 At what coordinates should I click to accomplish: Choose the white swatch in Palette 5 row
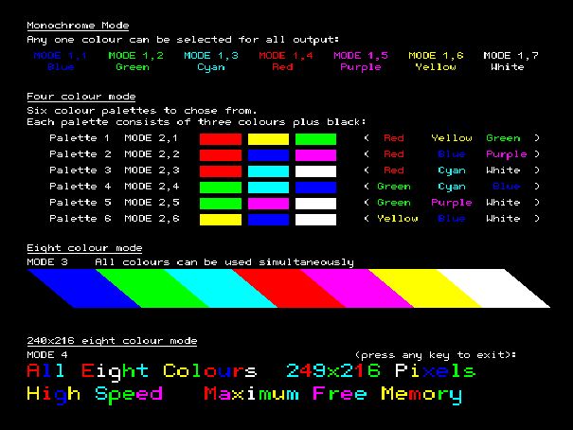tap(315, 204)
